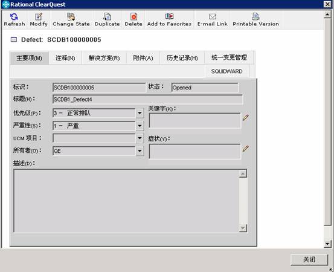Screen dimensions: 334x272
Task: Click the description box scroll-down arrow
Action: pyautogui.click(x=243, y=228)
